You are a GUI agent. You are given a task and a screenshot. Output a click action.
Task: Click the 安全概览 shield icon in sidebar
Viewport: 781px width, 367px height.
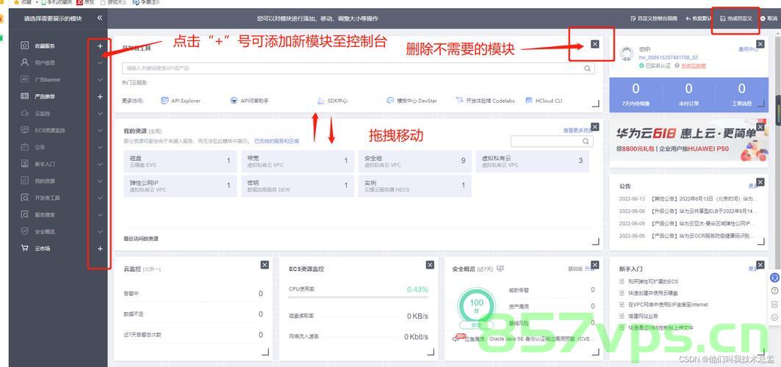[x=24, y=231]
